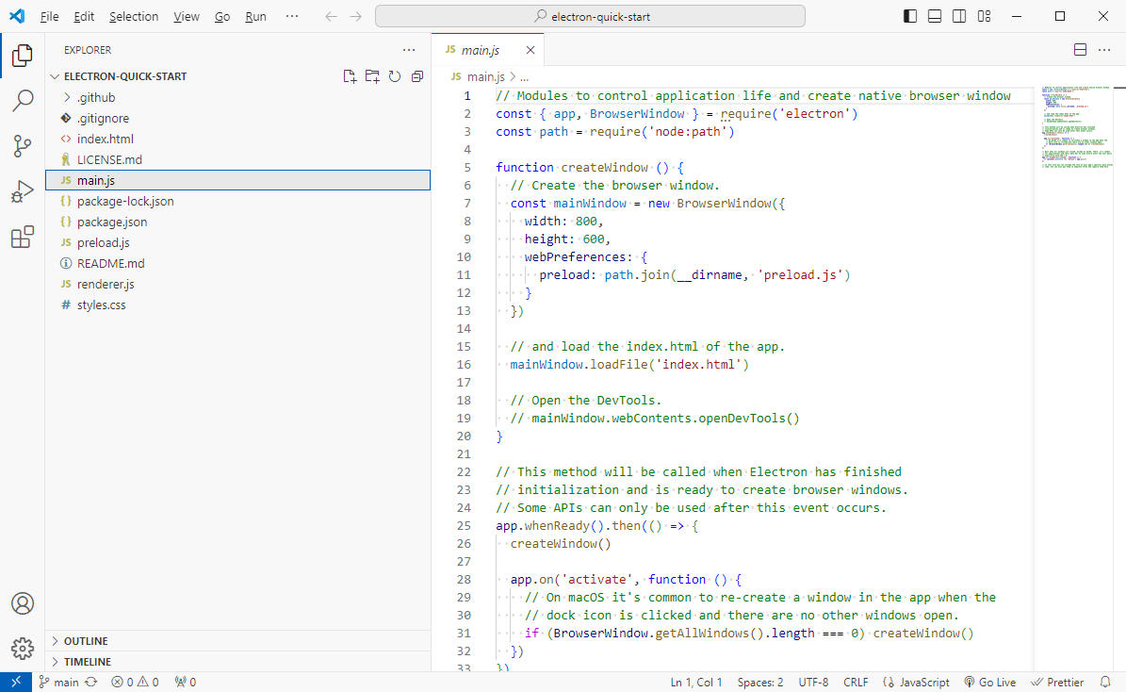Select main.js in Explorer tree

point(237,180)
